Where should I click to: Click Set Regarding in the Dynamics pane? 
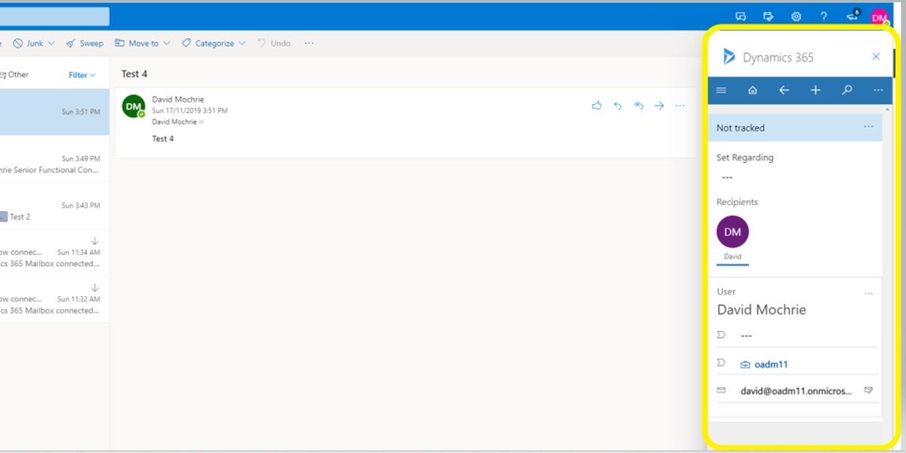(745, 157)
